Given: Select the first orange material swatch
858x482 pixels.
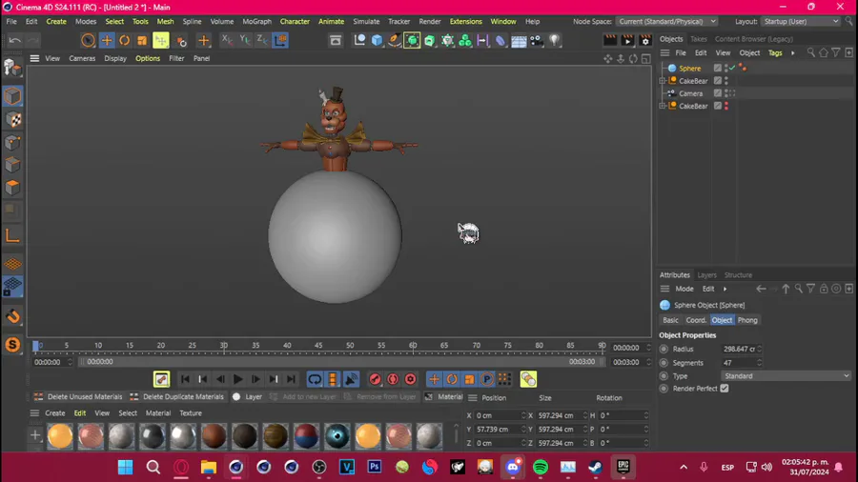Looking at the screenshot, I should [x=60, y=436].
